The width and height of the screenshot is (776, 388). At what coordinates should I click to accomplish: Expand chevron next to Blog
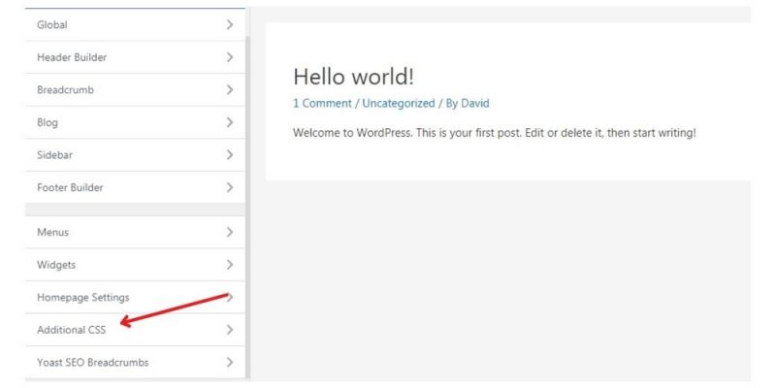(x=230, y=122)
